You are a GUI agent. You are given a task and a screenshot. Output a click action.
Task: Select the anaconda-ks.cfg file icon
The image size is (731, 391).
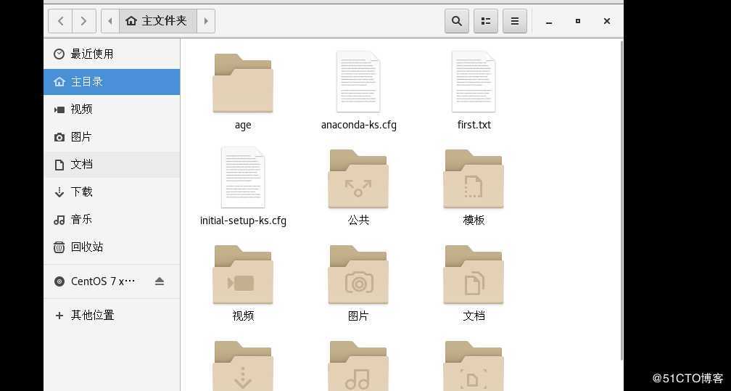point(358,82)
